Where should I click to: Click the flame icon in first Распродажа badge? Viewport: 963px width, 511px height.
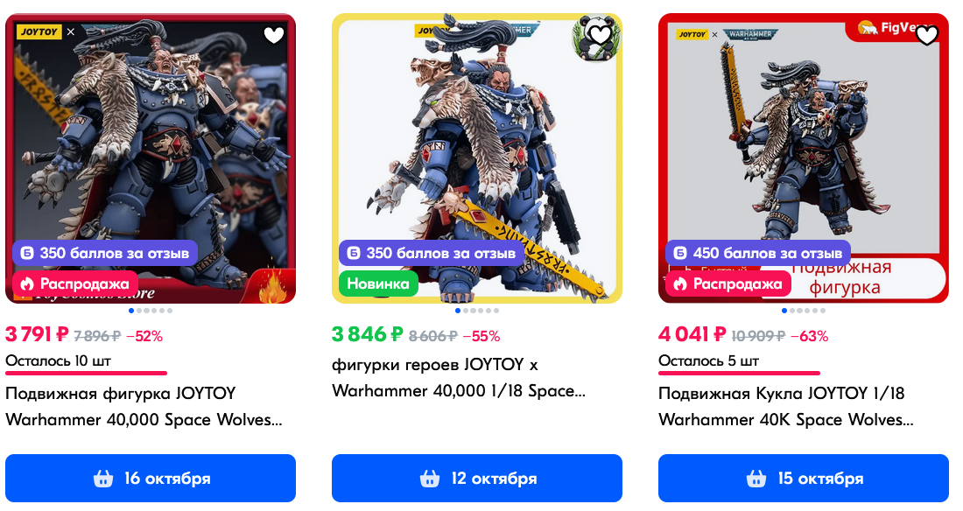click(26, 283)
